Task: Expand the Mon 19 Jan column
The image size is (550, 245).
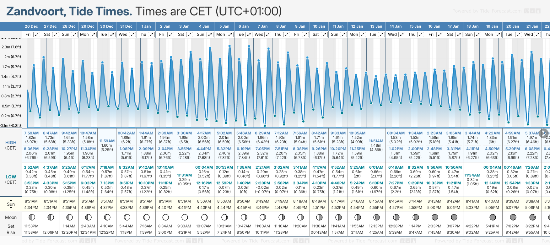Action: 498,35
